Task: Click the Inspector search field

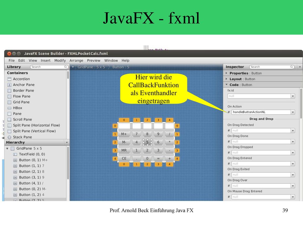Action: point(272,67)
